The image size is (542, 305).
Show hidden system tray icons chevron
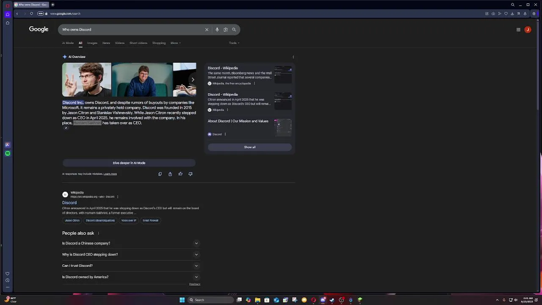497,300
